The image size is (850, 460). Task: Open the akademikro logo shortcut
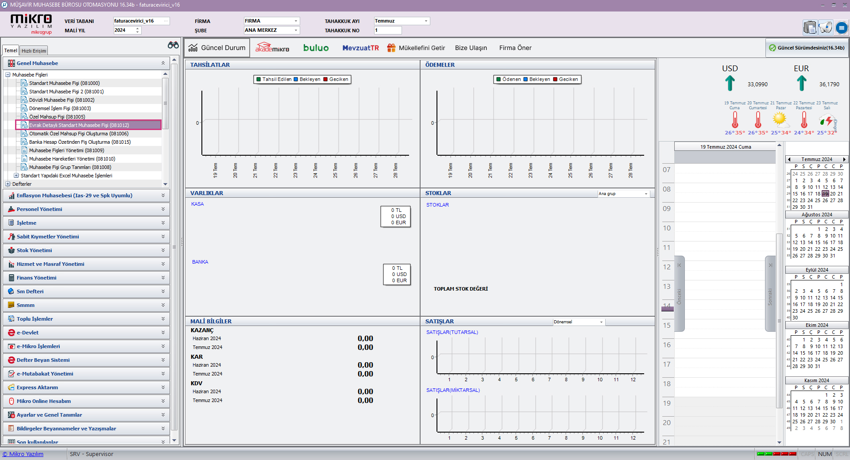pos(272,47)
